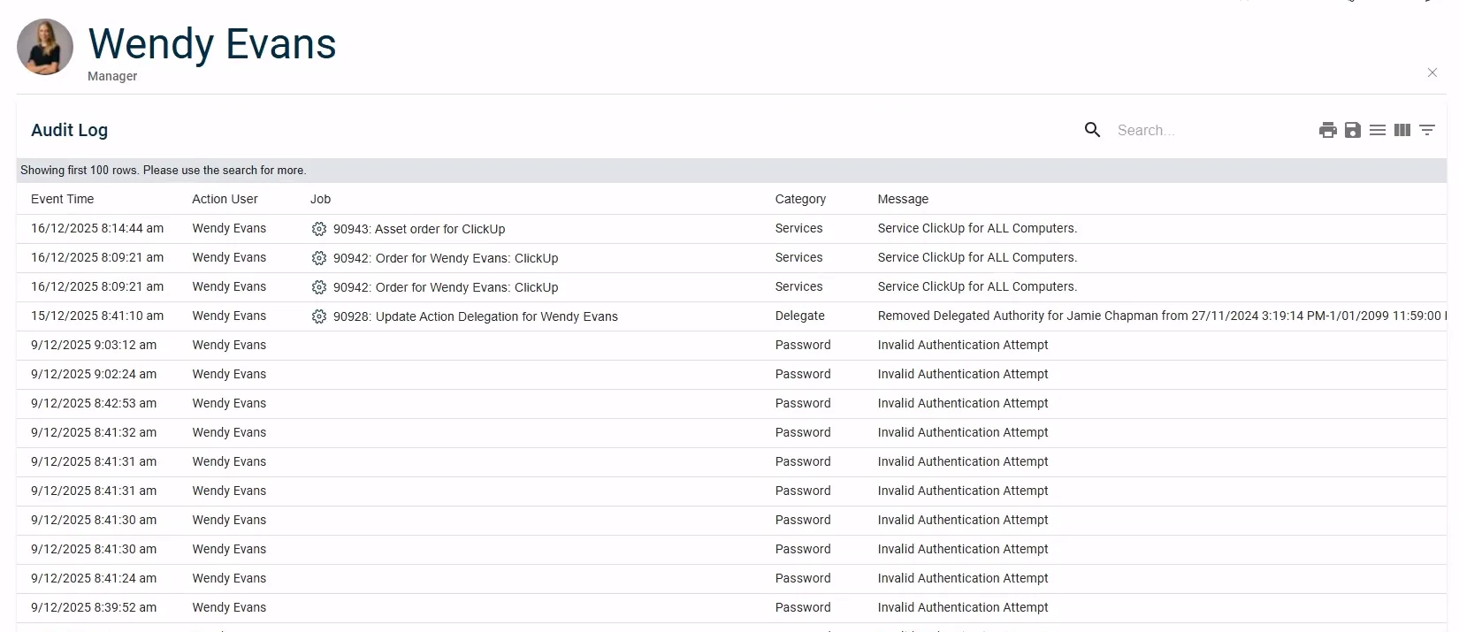1459x632 pixels.
Task: Select event time 15/12/2025 8:41:10 am
Action: [97, 316]
